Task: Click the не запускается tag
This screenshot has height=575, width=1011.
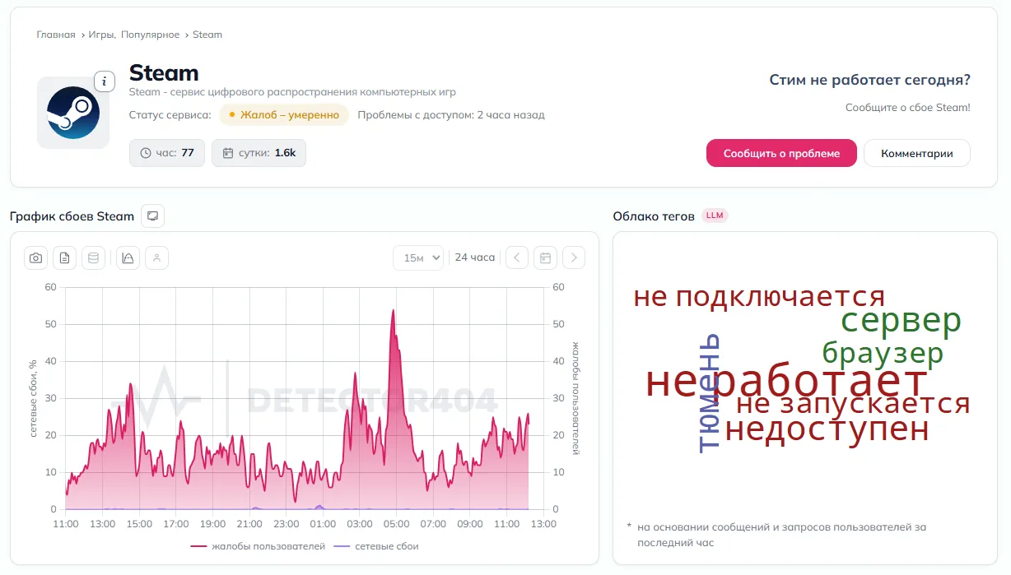Action: click(x=853, y=404)
